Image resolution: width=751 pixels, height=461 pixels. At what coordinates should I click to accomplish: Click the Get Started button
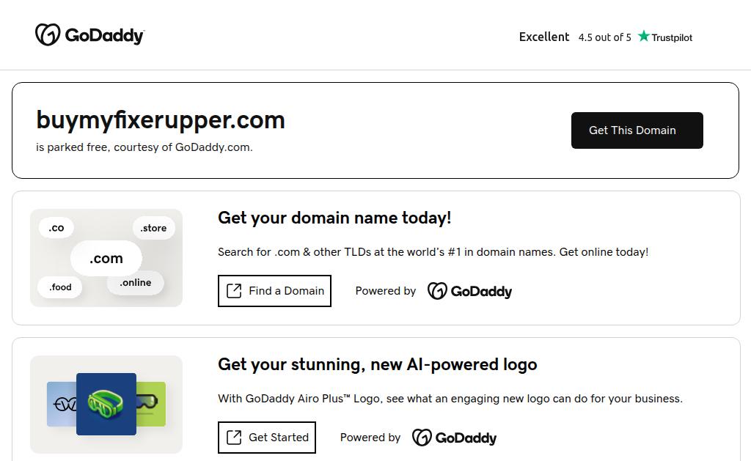[x=267, y=438]
